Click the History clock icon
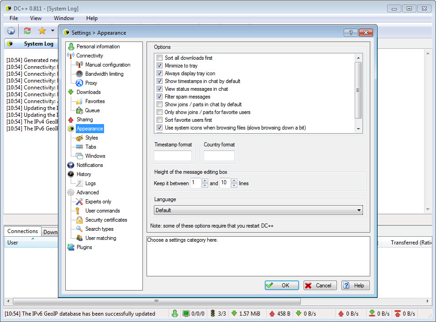The height and width of the screenshot is (322, 436). click(71, 174)
